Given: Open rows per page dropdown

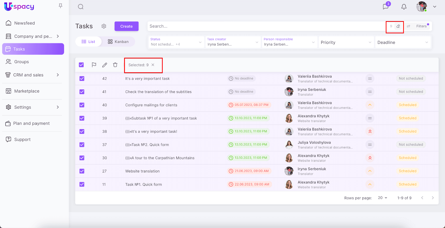Looking at the screenshot, I should pyautogui.click(x=382, y=198).
